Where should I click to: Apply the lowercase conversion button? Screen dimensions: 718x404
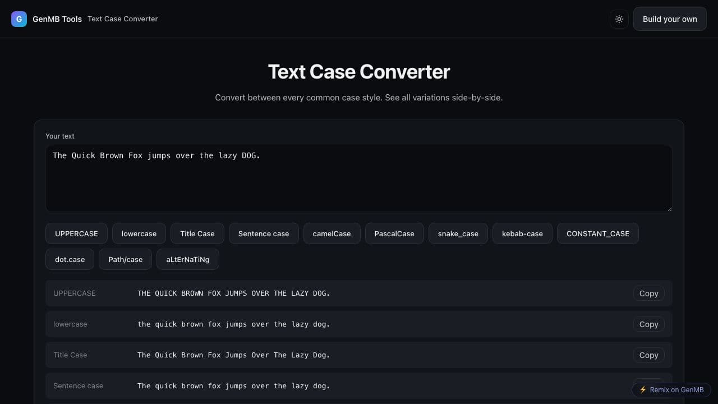tap(139, 233)
